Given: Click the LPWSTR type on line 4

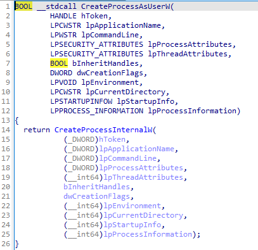Looking at the screenshot, I should pos(63,35).
